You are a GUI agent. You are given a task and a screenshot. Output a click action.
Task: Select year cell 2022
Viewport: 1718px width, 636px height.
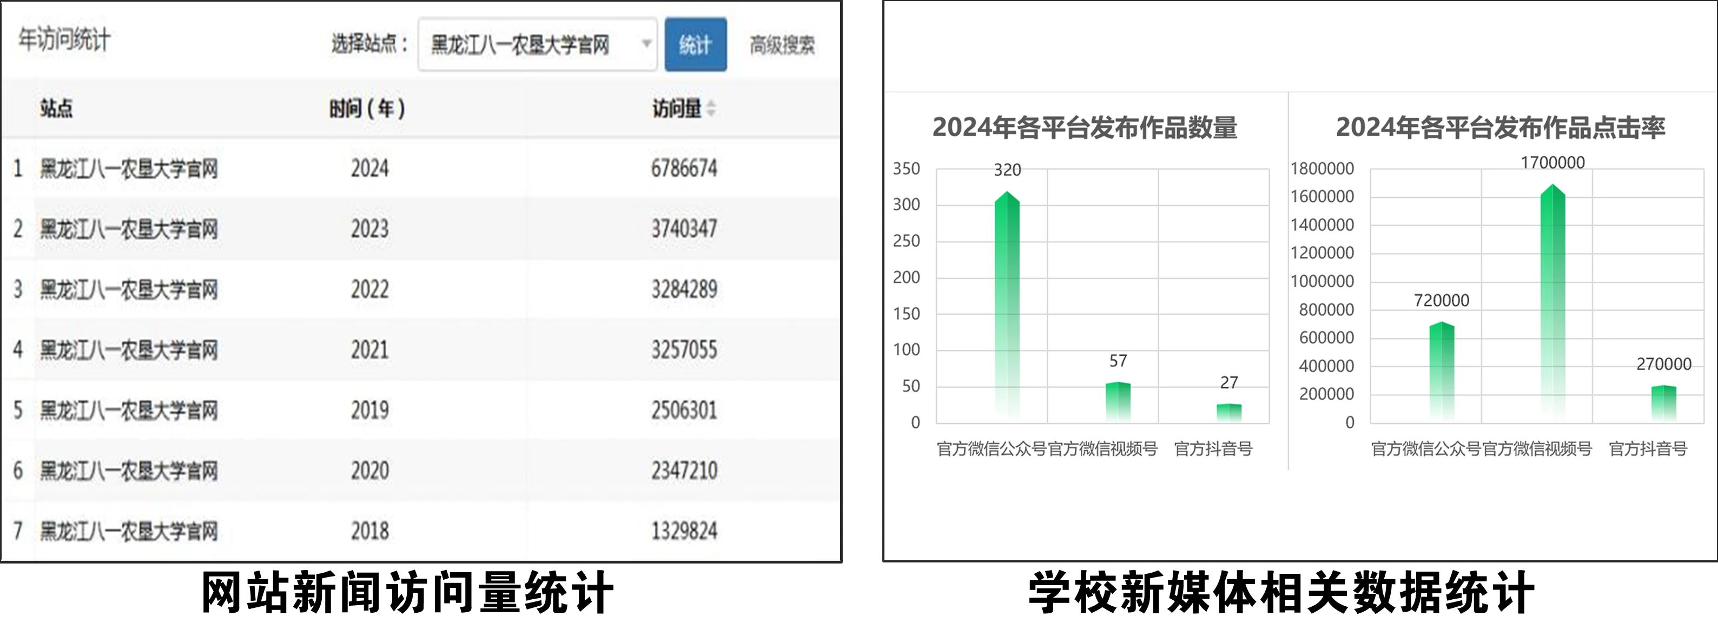[370, 289]
